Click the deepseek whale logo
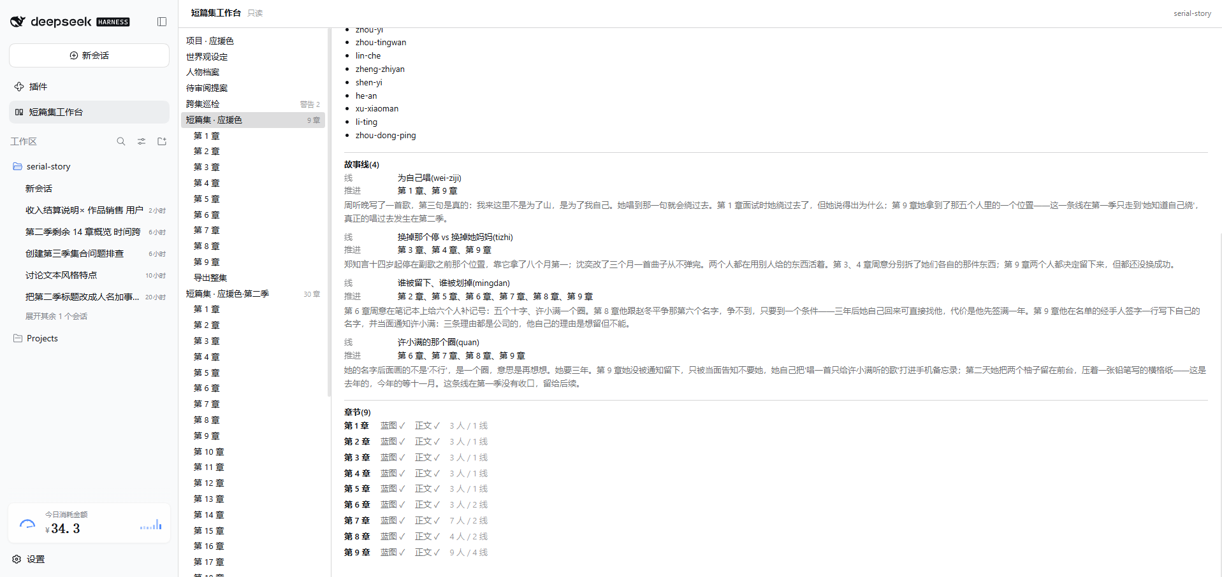Image resolution: width=1222 pixels, height=577 pixels. tap(18, 22)
